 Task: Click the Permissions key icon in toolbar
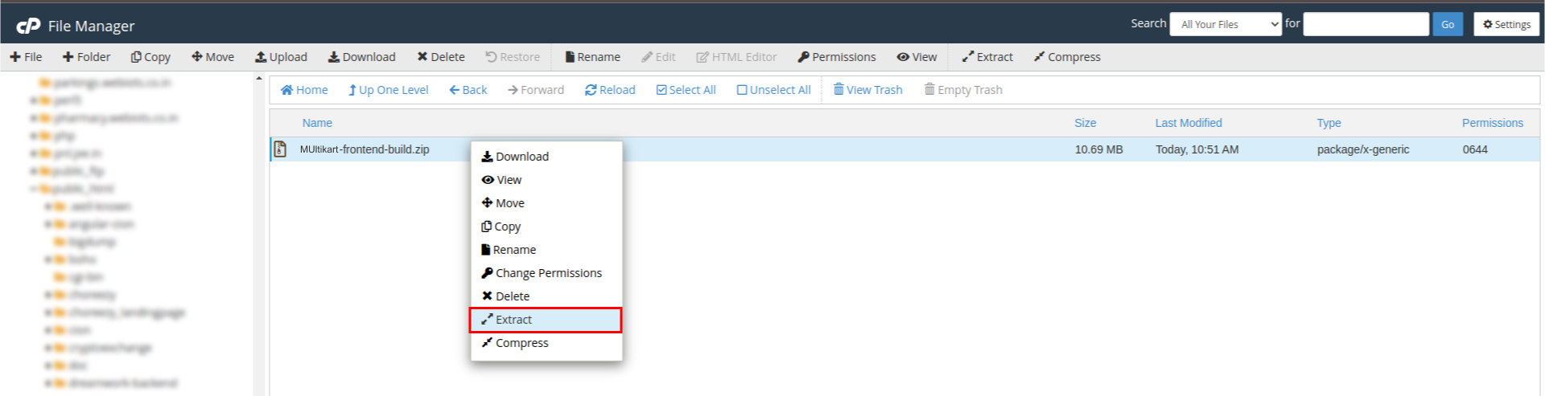[803, 57]
